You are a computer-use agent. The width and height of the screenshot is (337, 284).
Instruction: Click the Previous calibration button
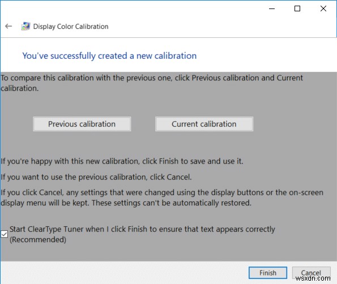(82, 124)
